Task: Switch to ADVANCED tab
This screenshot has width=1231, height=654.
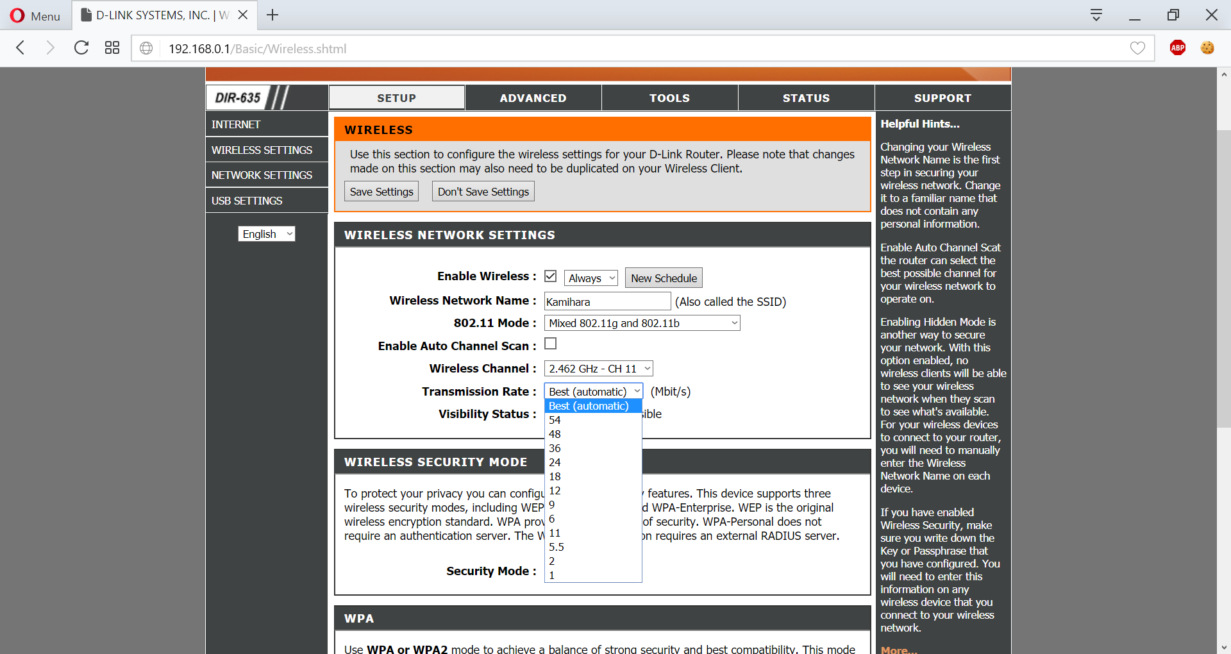Action: [533, 98]
